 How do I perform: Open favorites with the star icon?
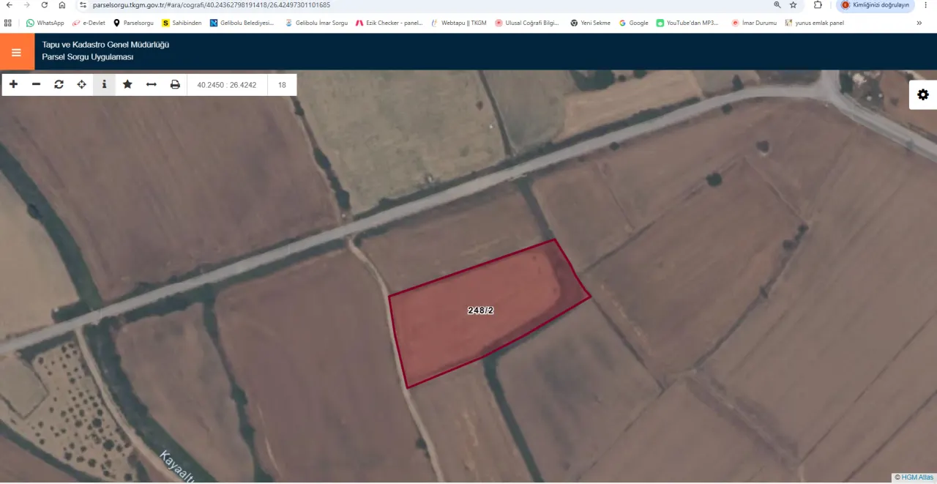tap(127, 84)
